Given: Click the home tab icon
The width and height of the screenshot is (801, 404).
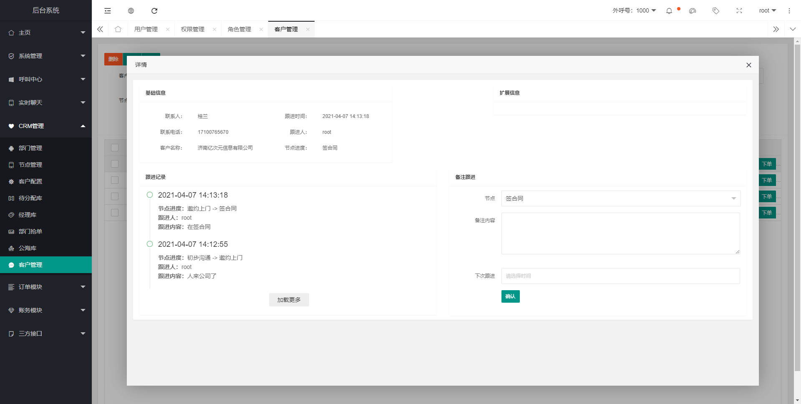Looking at the screenshot, I should (118, 29).
